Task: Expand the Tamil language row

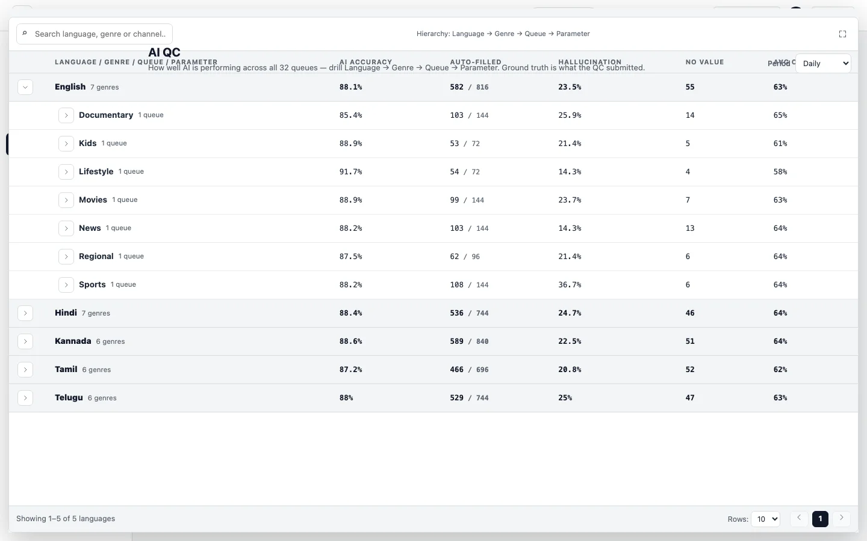Action: [x=25, y=370]
